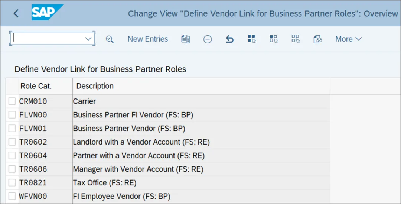Screen dimensions: 401x204
Task: Check the TR0821 Tax Office row
Action: (12, 182)
